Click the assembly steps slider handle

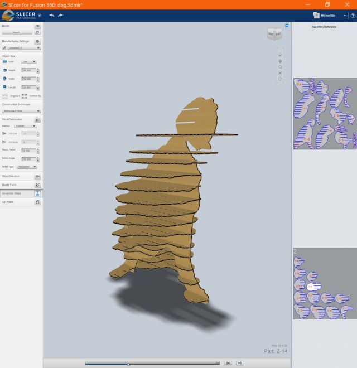pyautogui.click(x=128, y=364)
